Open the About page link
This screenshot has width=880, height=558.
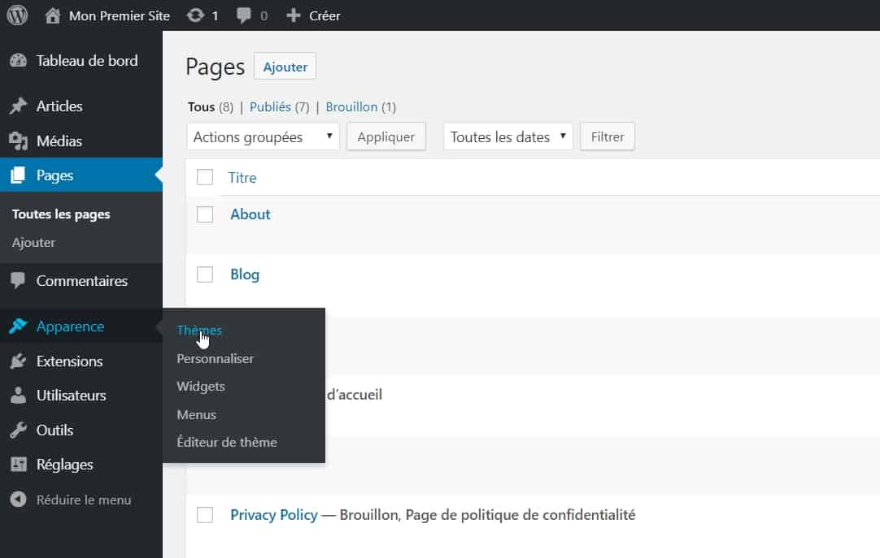pyautogui.click(x=250, y=214)
